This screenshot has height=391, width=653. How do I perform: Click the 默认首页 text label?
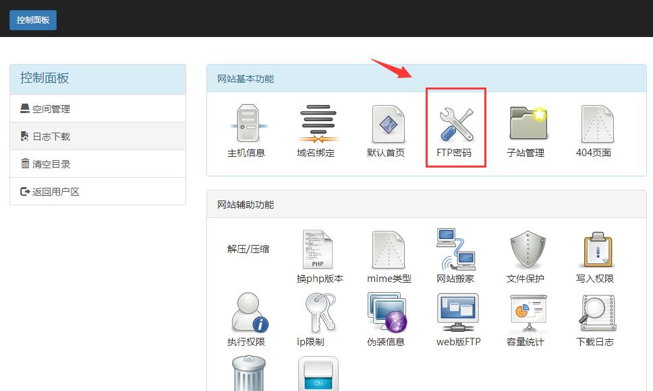pyautogui.click(x=386, y=153)
